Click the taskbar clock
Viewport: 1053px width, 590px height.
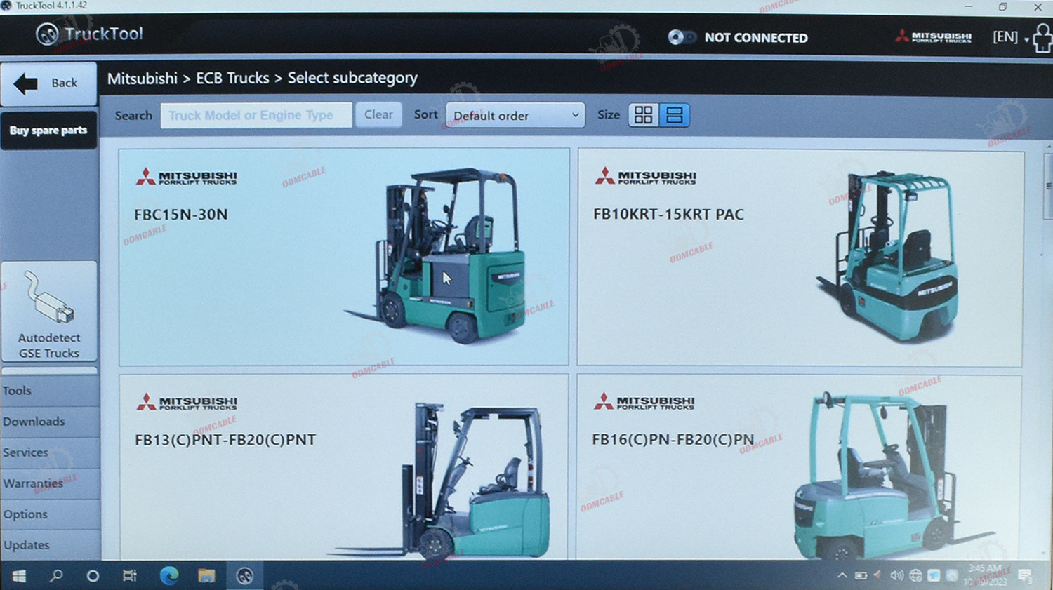pos(986,575)
